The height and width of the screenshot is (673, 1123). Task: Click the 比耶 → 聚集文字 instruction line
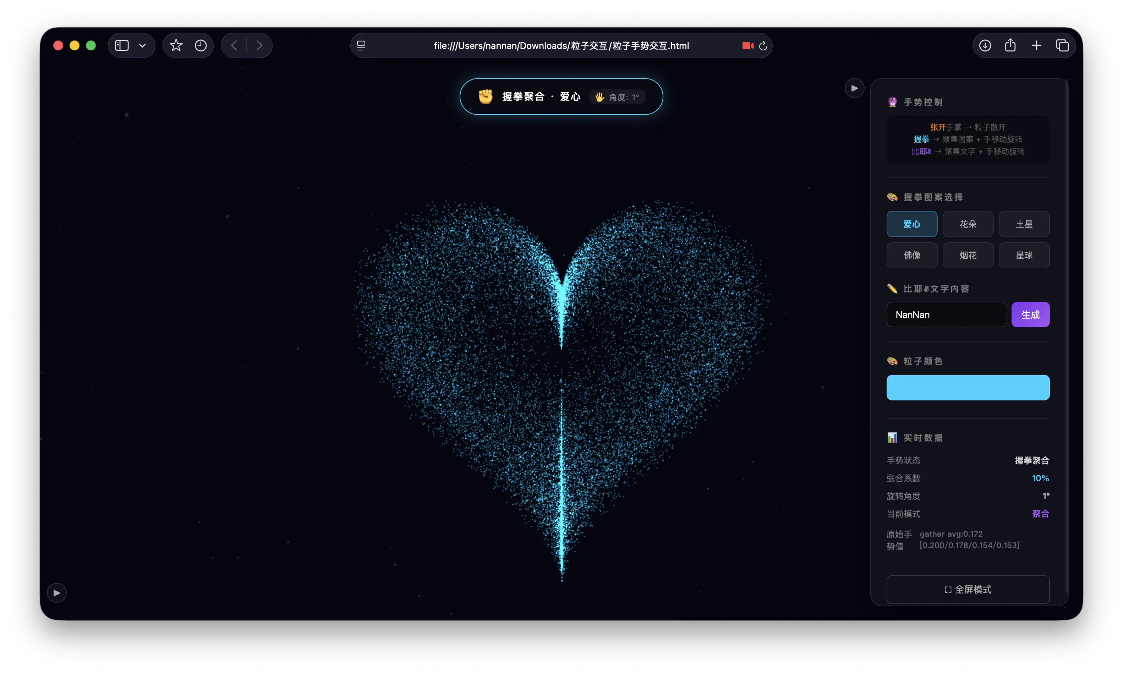click(x=968, y=152)
